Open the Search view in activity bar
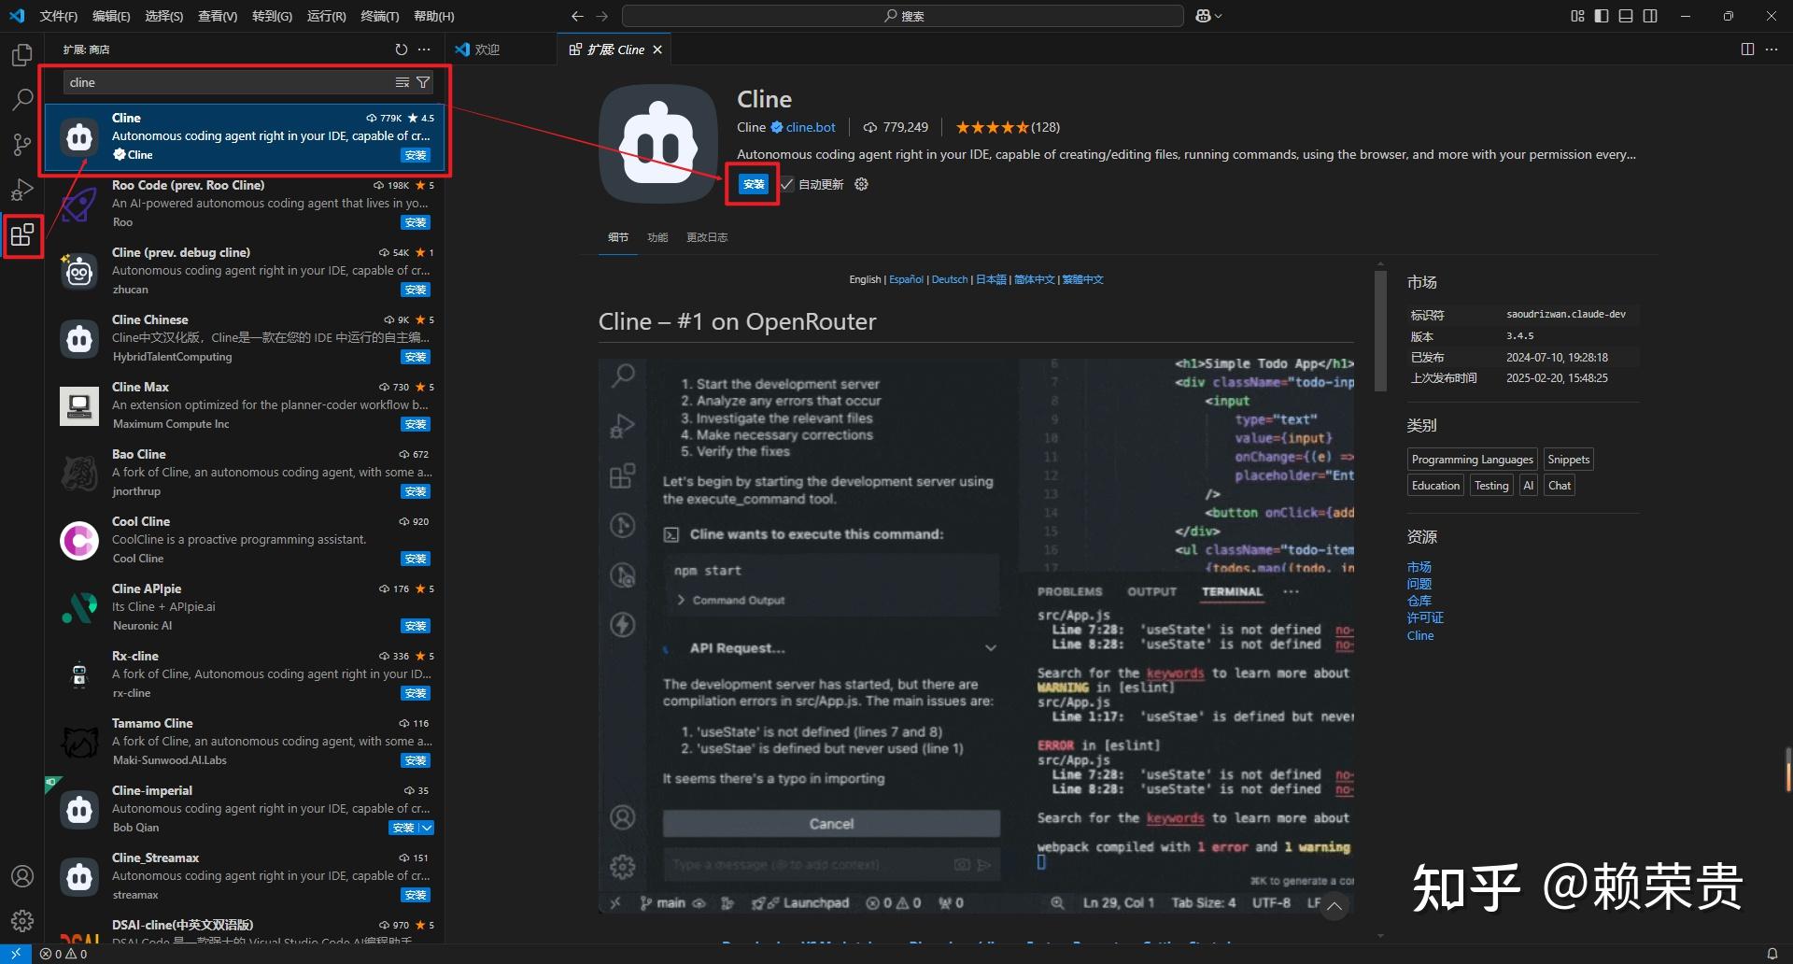Image resolution: width=1793 pixels, height=964 pixels. tap(21, 100)
